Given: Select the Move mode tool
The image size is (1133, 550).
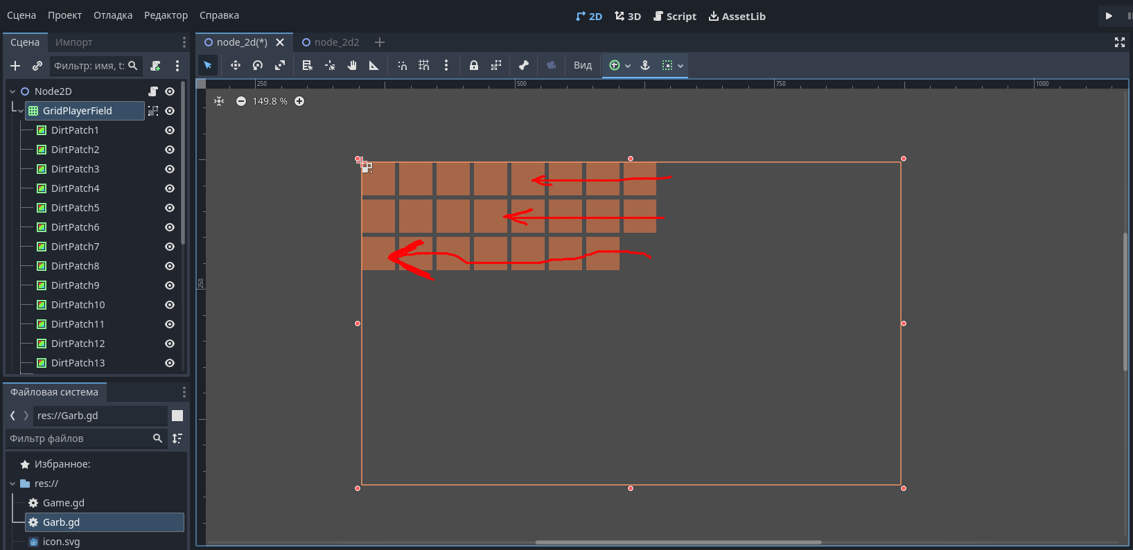Looking at the screenshot, I should [x=236, y=65].
